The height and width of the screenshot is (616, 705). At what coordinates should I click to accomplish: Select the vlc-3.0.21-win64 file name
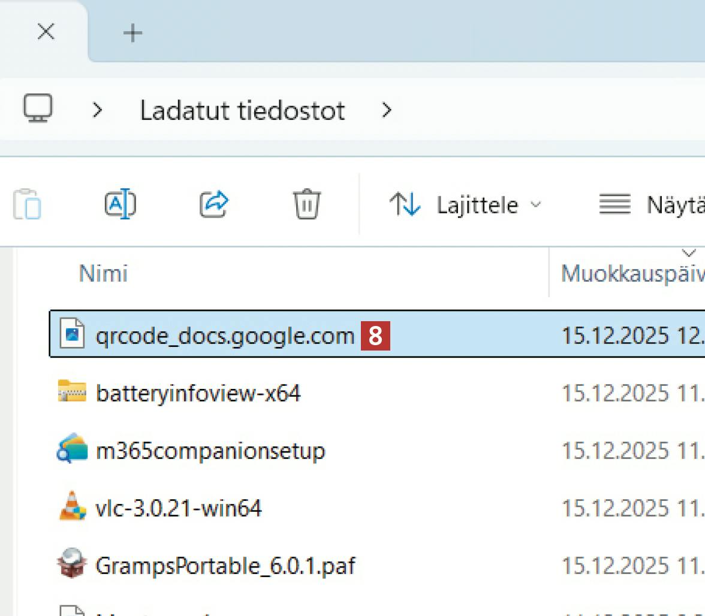click(179, 508)
